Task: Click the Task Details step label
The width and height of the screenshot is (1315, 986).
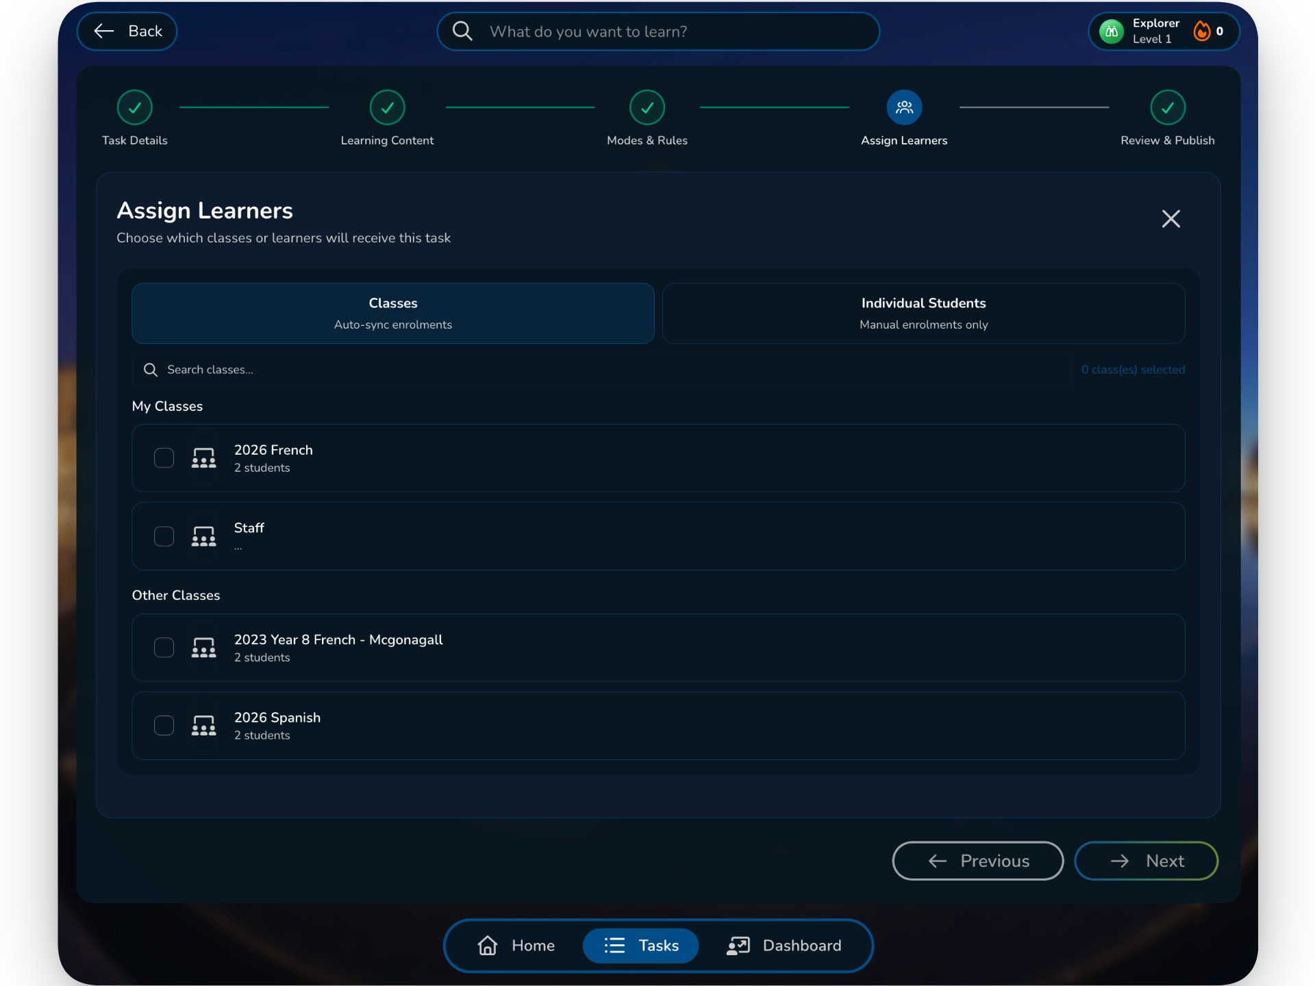Action: click(x=135, y=140)
